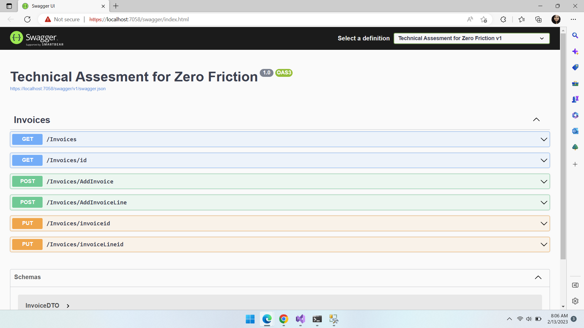The height and width of the screenshot is (328, 584).
Task: Start read aloud for the page
Action: click(470, 19)
